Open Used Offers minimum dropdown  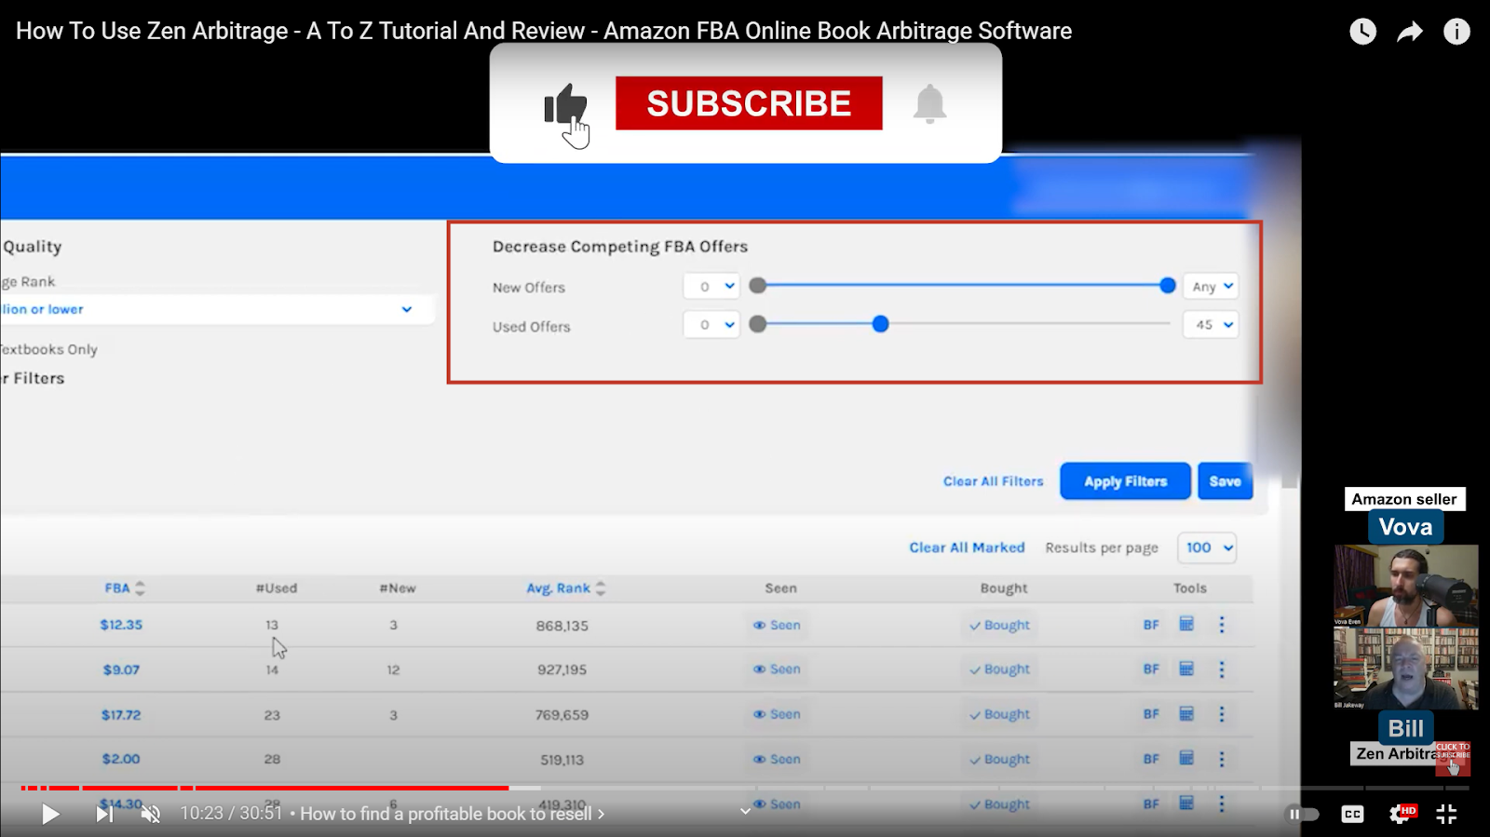coord(711,325)
